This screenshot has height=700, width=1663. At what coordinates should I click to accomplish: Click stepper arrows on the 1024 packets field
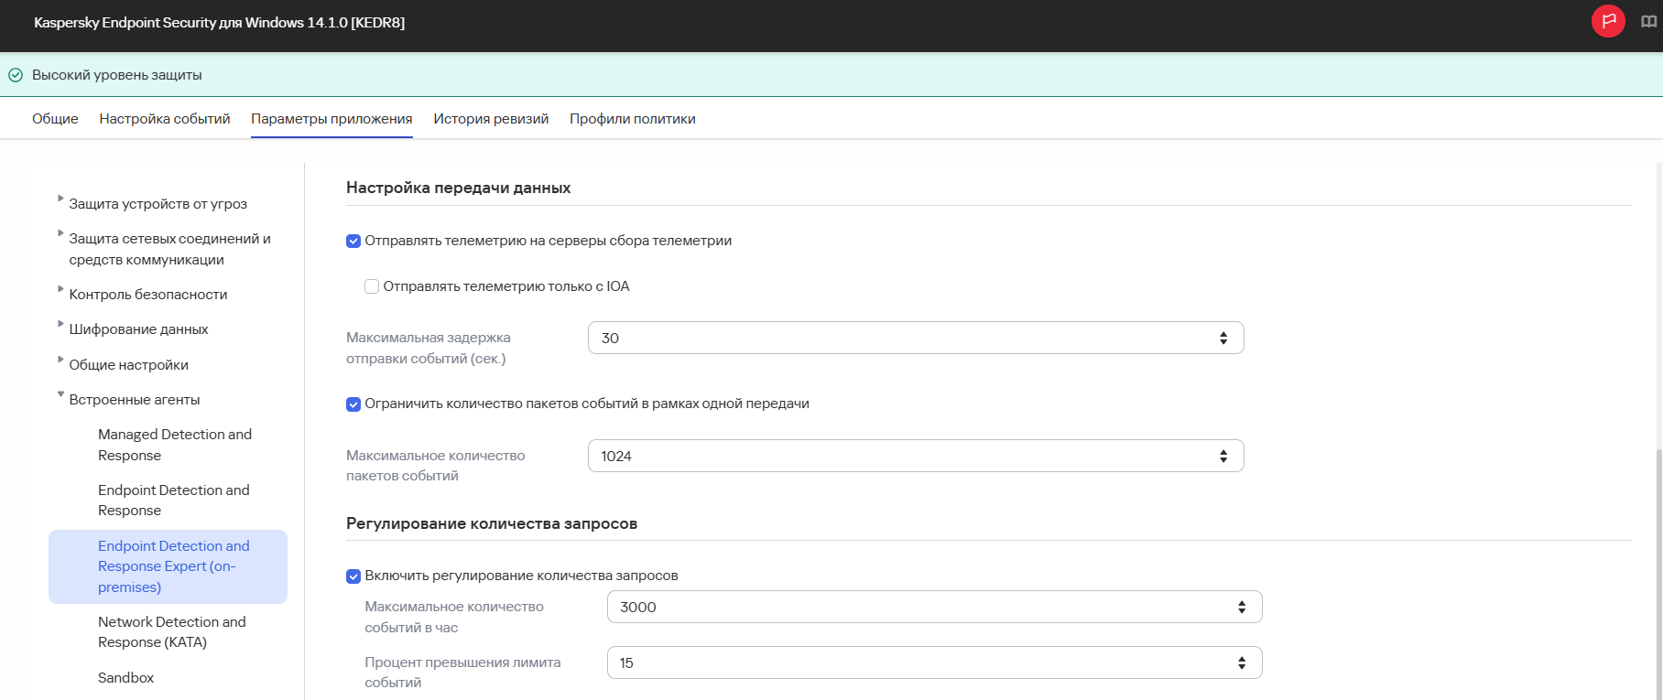point(1223,457)
